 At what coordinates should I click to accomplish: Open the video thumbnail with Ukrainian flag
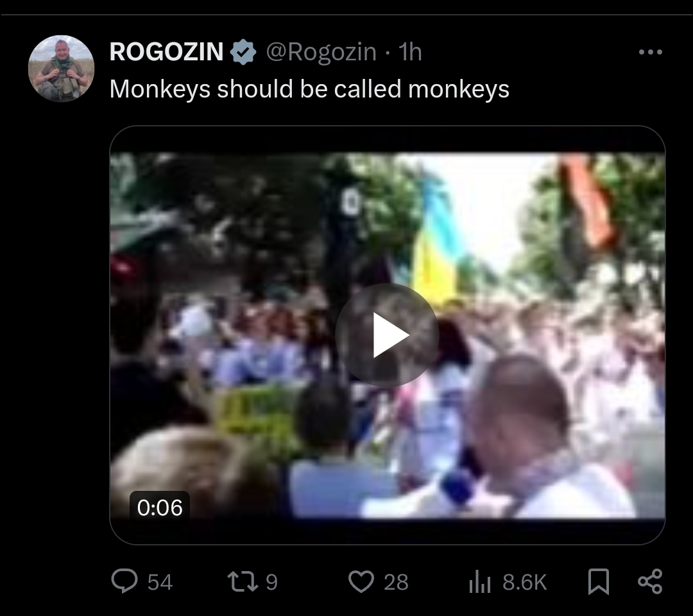[x=387, y=335]
